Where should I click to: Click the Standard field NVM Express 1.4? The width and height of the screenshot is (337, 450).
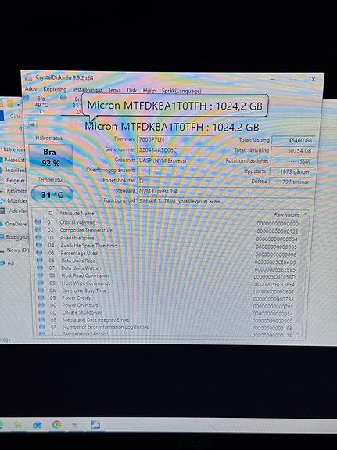[x=224, y=191]
